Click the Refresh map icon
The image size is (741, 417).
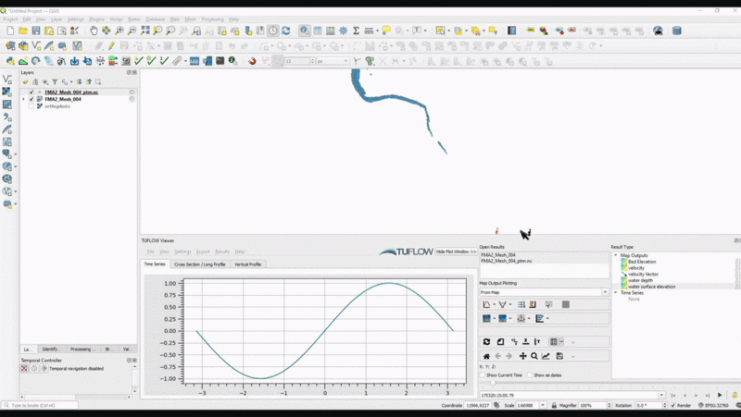point(286,31)
